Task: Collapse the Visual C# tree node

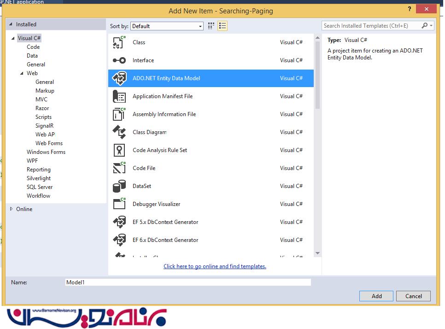Action: tap(13, 38)
